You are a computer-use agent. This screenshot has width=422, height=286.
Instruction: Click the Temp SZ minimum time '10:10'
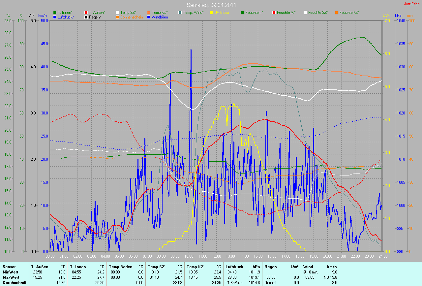tap(155, 272)
